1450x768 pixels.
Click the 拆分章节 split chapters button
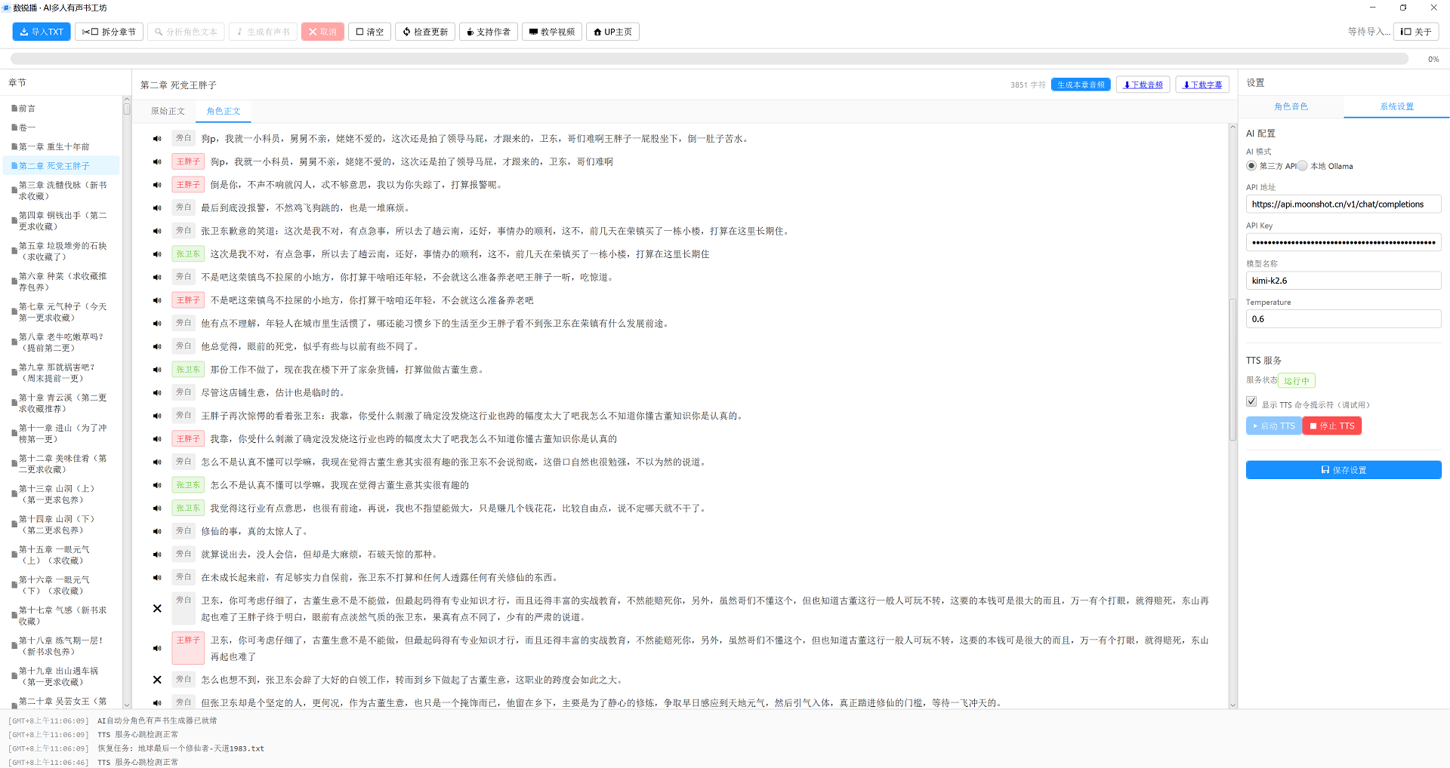(109, 32)
